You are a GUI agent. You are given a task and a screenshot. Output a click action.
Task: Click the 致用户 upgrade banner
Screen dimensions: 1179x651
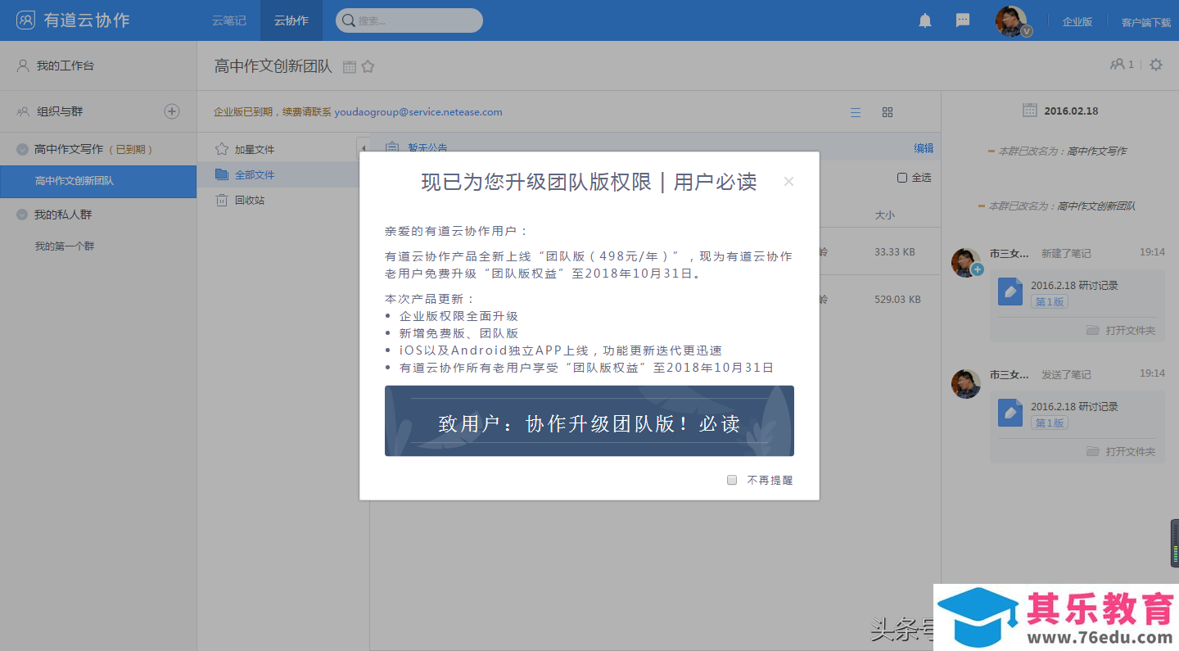coord(589,421)
